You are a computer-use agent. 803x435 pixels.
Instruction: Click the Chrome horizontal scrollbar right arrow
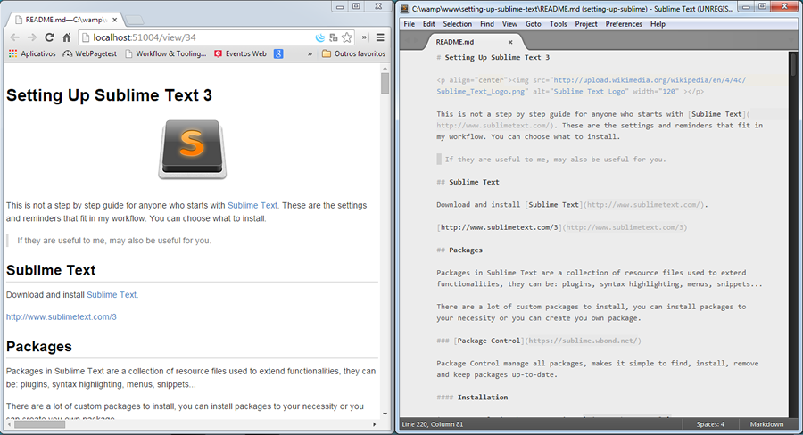tap(375, 424)
